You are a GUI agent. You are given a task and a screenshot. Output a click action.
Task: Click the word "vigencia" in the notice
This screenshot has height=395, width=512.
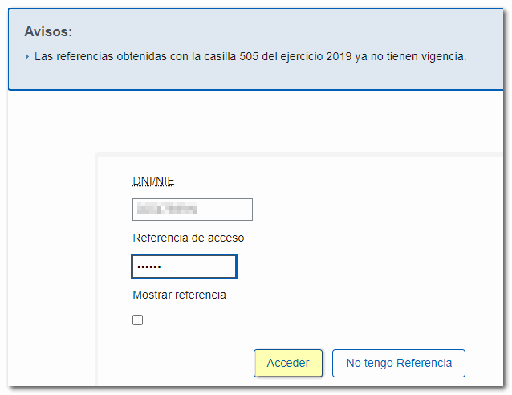[x=444, y=57]
